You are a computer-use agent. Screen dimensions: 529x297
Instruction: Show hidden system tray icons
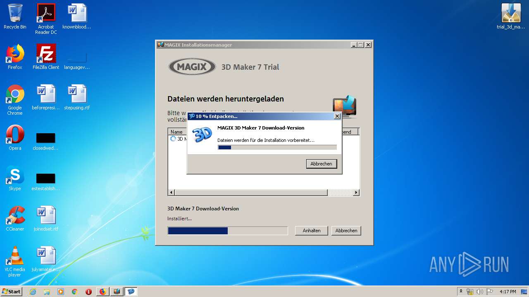pos(461,291)
